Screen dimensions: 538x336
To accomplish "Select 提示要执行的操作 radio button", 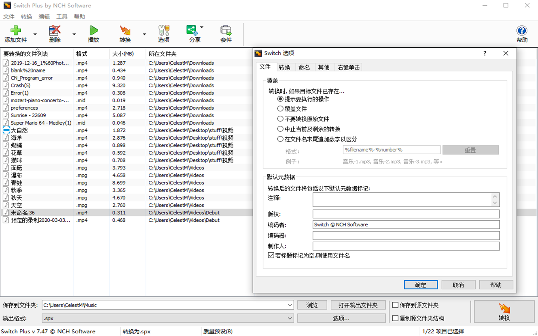I will [280, 99].
